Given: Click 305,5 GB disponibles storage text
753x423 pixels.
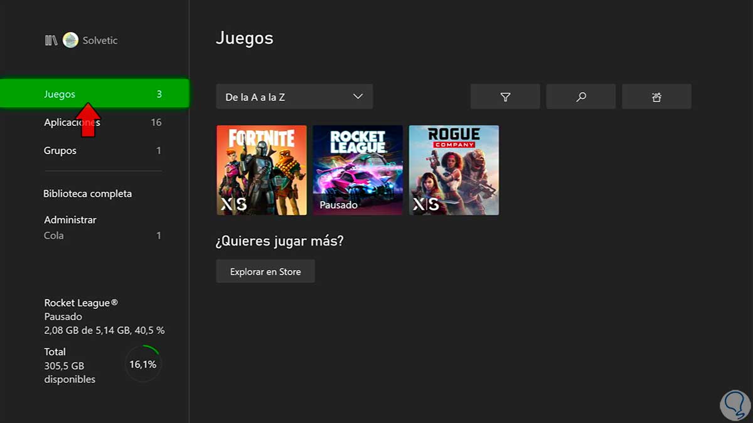Looking at the screenshot, I should [x=70, y=372].
